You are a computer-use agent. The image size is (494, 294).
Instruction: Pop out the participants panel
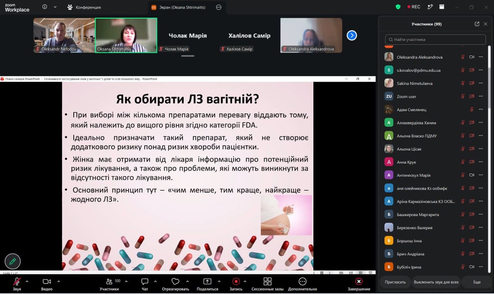pos(477,24)
